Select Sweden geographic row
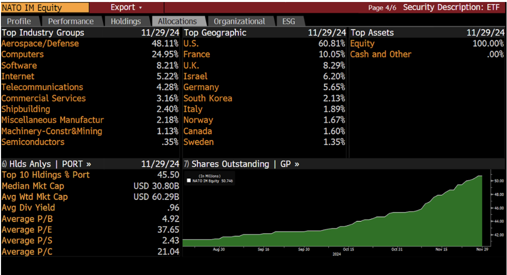Image resolution: width=507 pixels, height=275 pixels. pos(264,142)
